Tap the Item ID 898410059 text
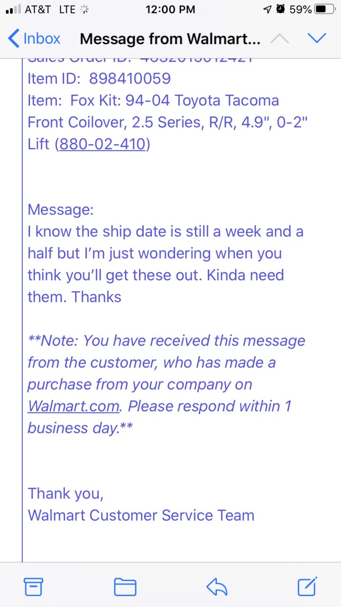Viewport: 341px width, 607px height. 99,79
